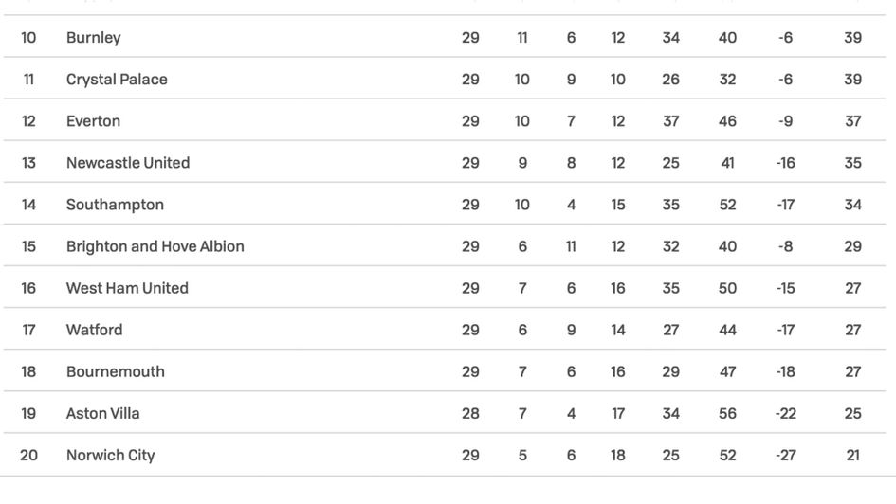Open Newcastle United team page
Image resolution: width=896 pixels, height=504 pixels.
tap(128, 163)
